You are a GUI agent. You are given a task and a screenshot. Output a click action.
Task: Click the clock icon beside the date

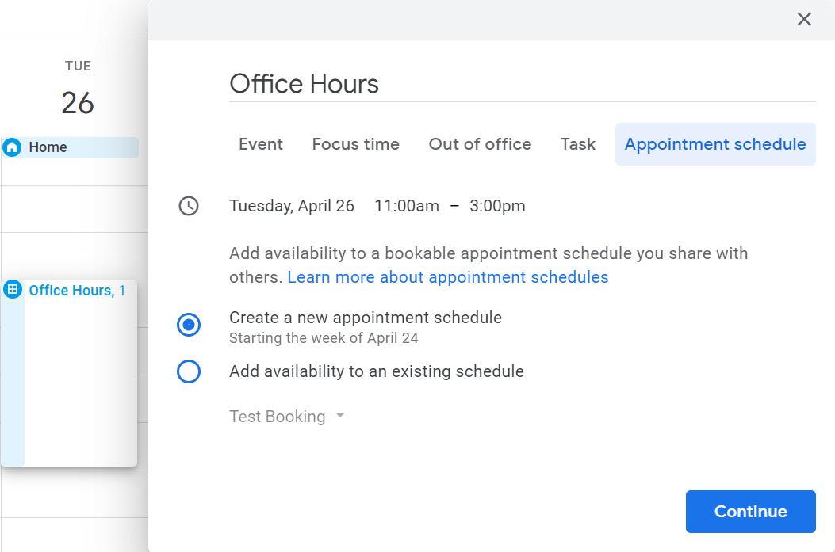pos(189,207)
